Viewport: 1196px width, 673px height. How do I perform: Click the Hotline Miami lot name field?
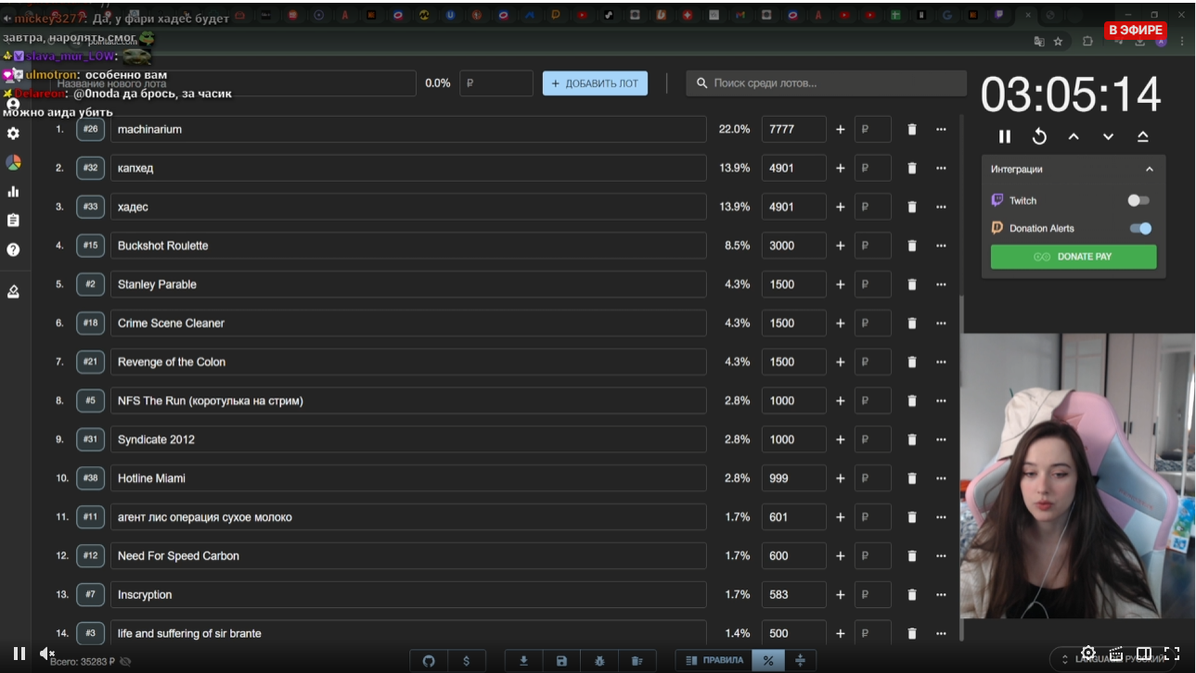click(x=408, y=478)
